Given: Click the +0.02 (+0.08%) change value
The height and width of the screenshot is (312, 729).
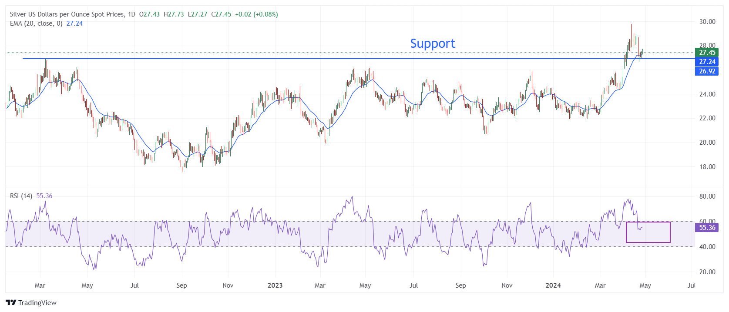Looking at the screenshot, I should 256,14.
